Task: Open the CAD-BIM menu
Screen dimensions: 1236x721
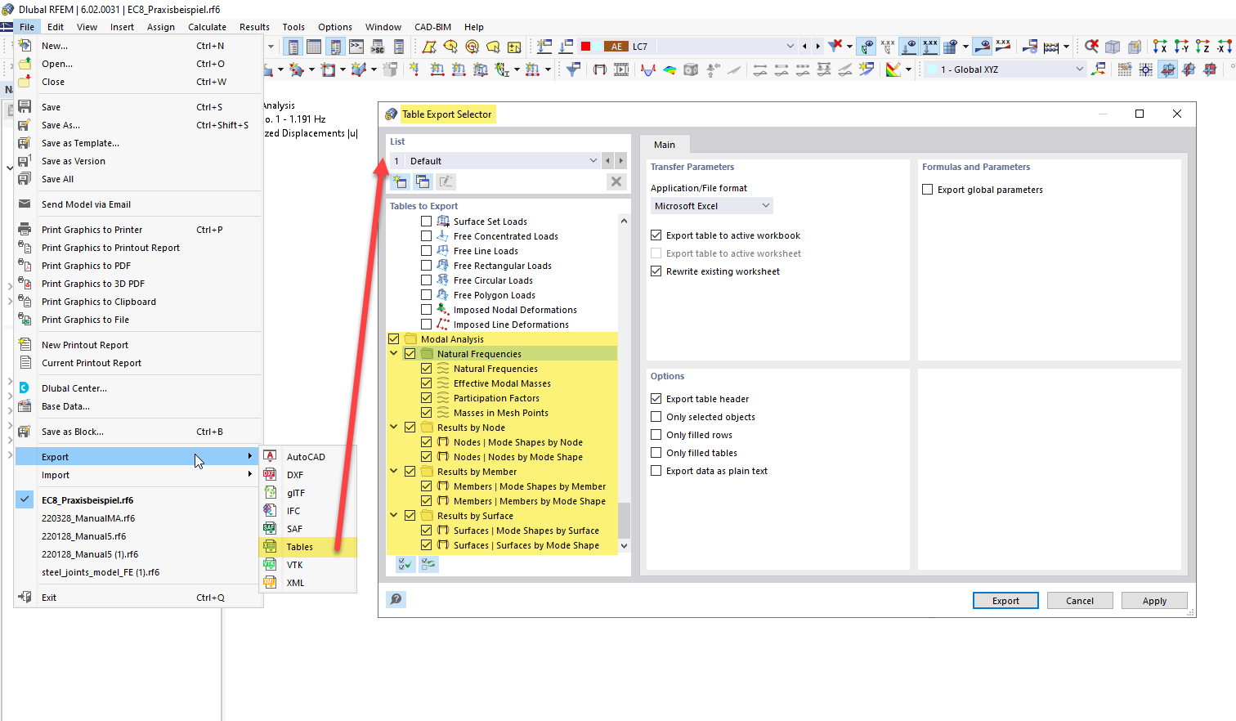Action: [432, 26]
